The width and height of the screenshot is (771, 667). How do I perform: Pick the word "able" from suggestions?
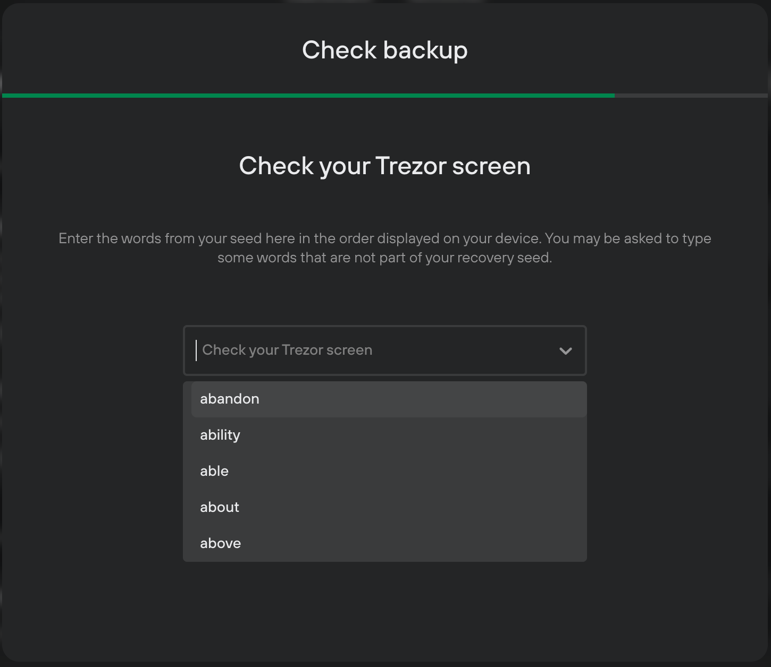click(389, 472)
